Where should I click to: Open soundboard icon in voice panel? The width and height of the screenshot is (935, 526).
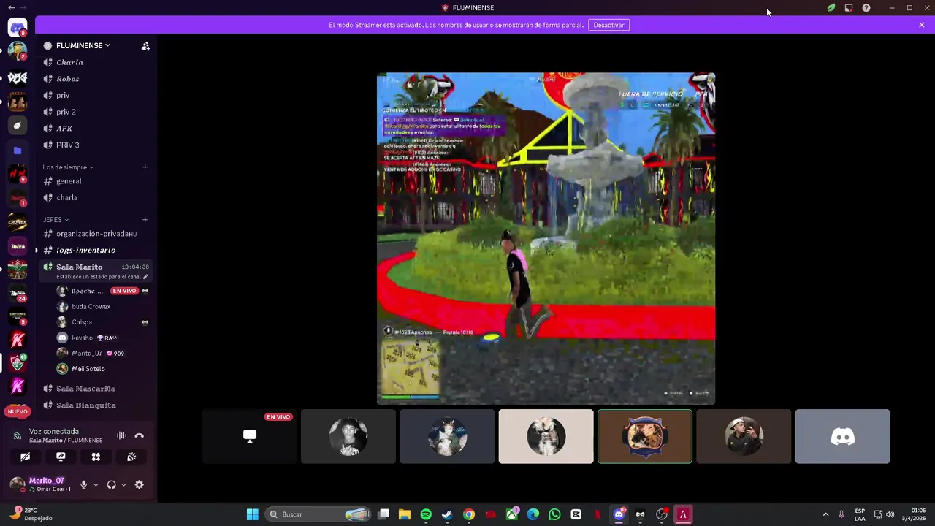pos(131,457)
